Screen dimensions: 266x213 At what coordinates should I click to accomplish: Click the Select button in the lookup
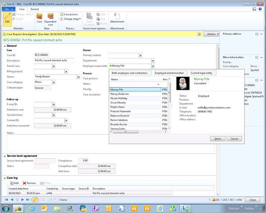pyautogui.click(x=218, y=138)
